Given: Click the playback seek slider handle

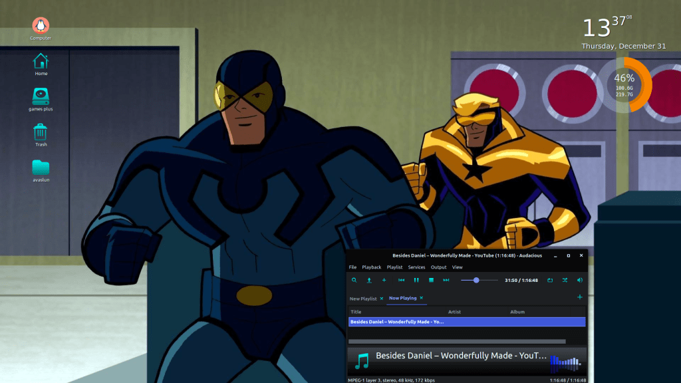Looking at the screenshot, I should 476,281.
